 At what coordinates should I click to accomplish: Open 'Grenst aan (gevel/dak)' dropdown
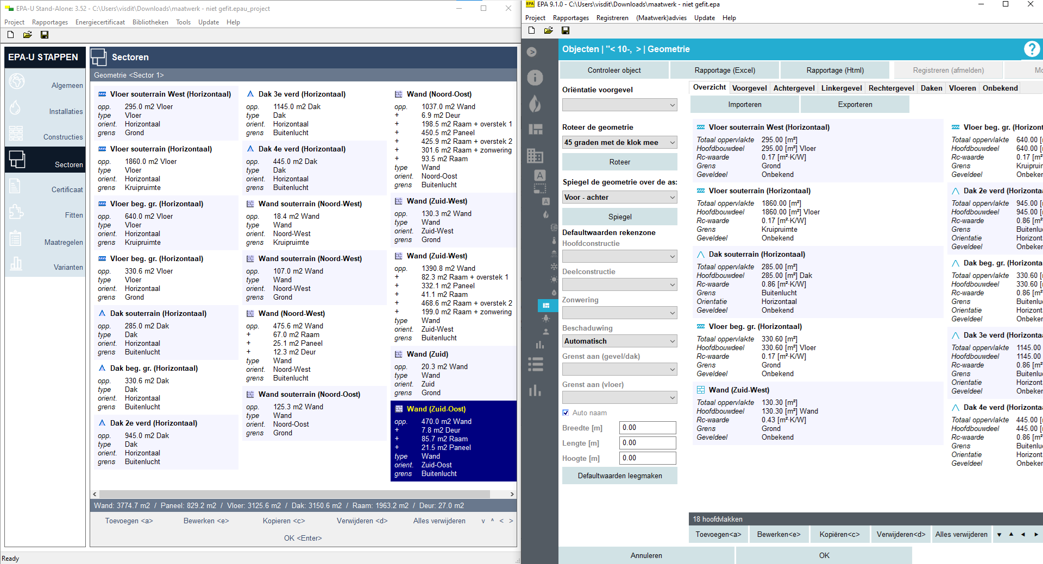[620, 369]
